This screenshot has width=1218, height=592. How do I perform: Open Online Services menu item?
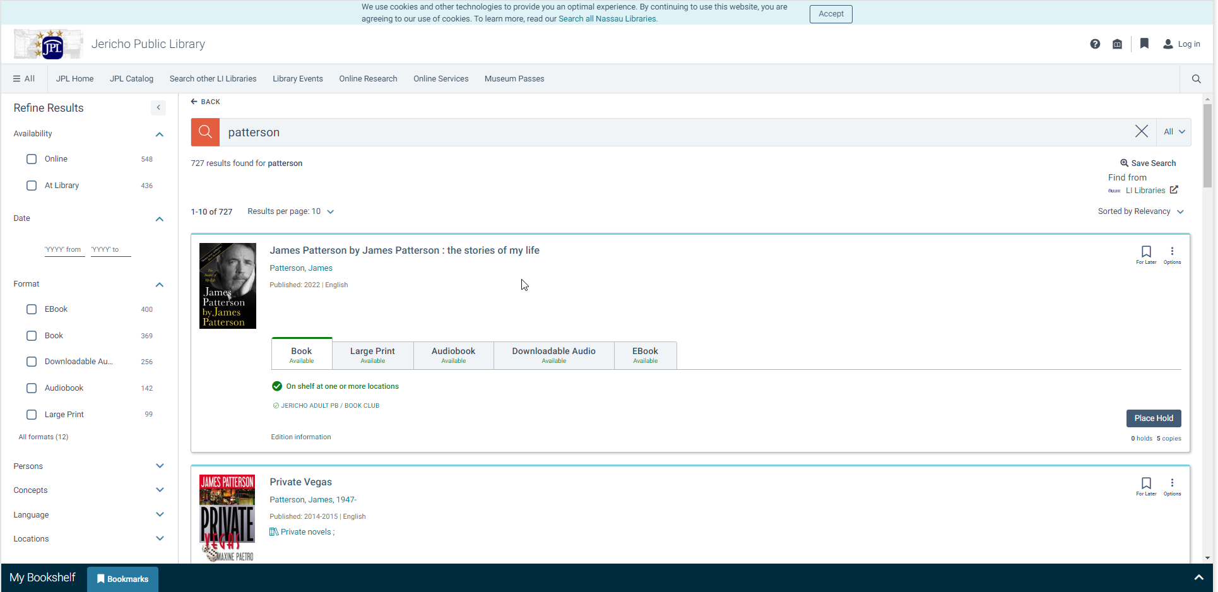[x=440, y=79]
